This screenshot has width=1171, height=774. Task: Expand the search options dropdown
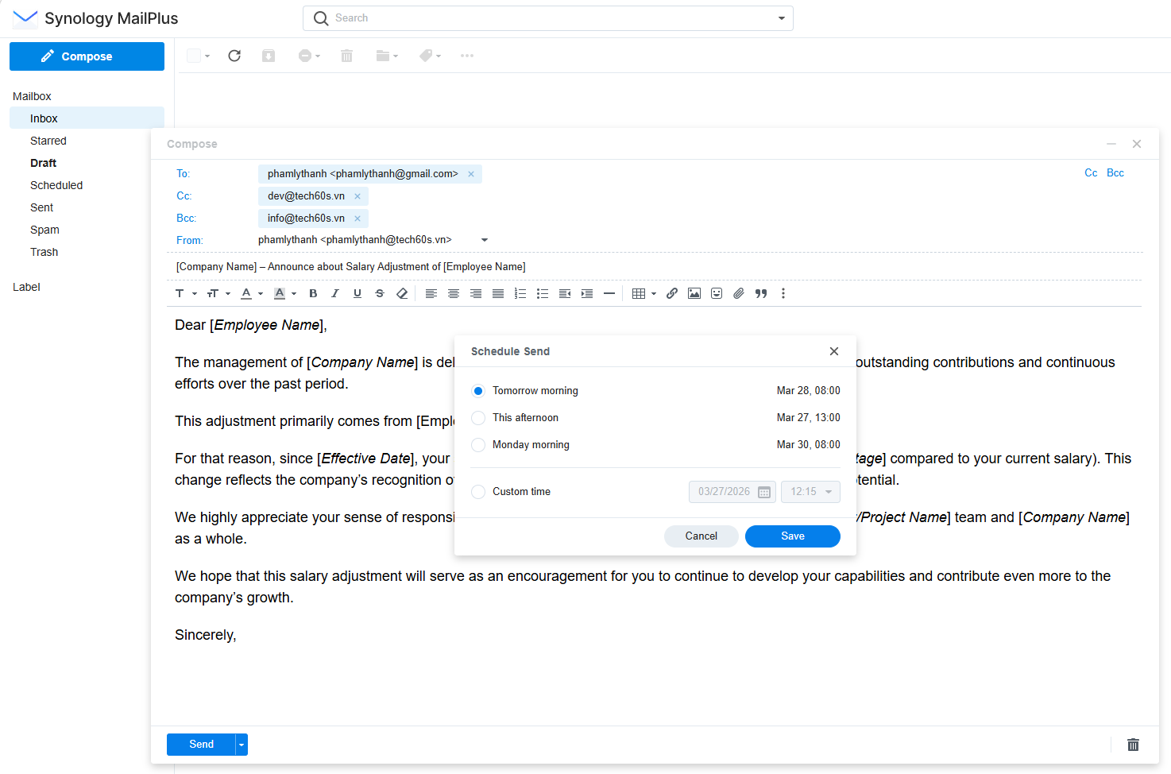point(781,18)
